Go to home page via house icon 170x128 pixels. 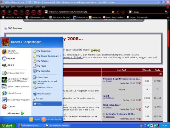28,12
